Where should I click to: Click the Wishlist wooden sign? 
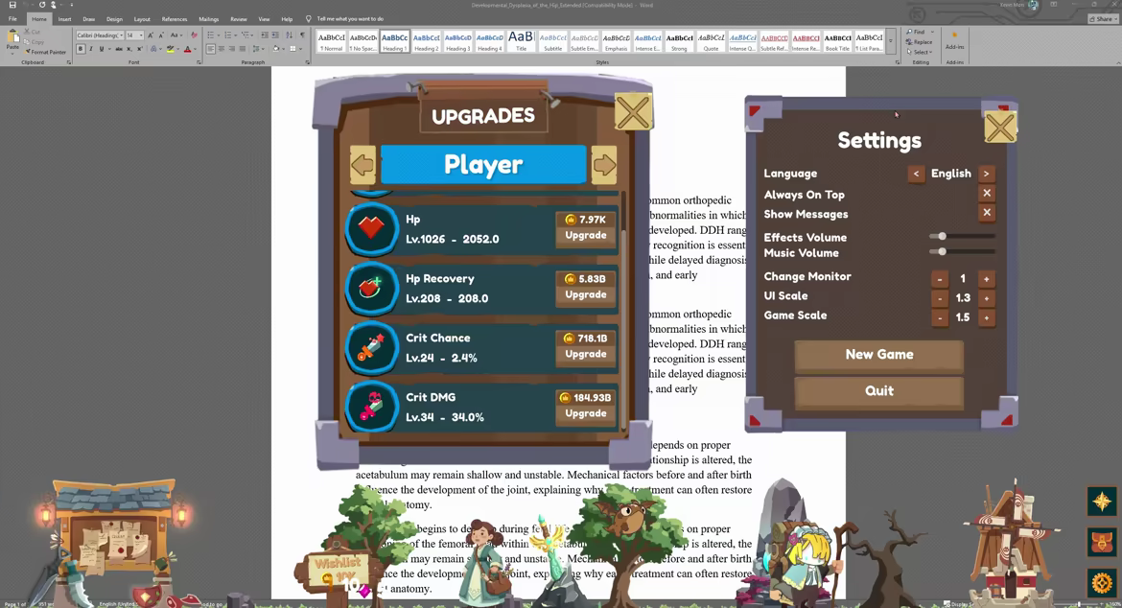pos(338,570)
